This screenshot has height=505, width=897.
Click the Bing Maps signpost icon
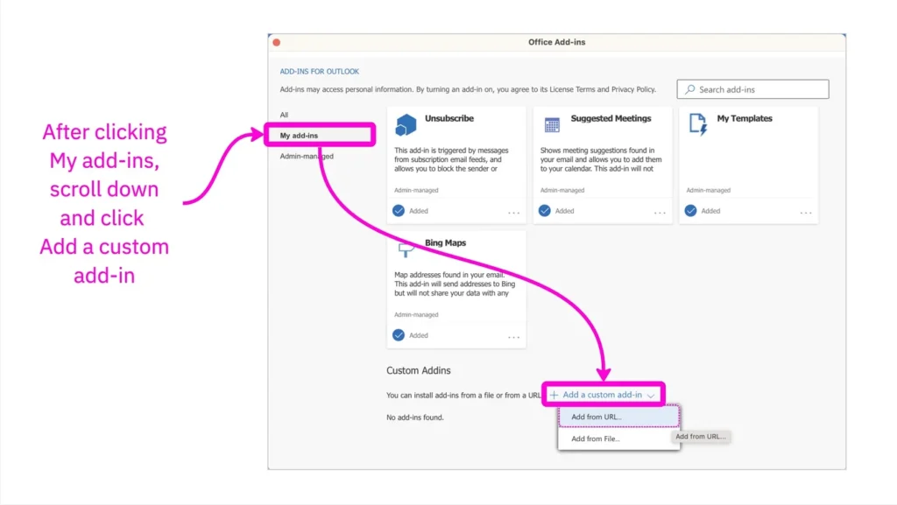pos(406,249)
